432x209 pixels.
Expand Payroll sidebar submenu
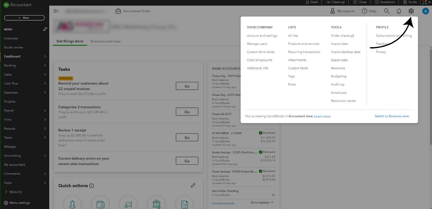pos(45,110)
